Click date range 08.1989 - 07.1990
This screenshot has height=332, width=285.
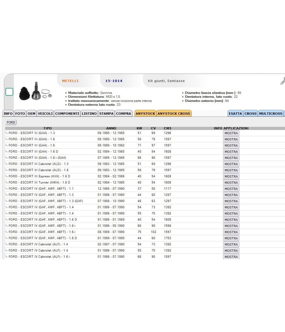coord(111,232)
